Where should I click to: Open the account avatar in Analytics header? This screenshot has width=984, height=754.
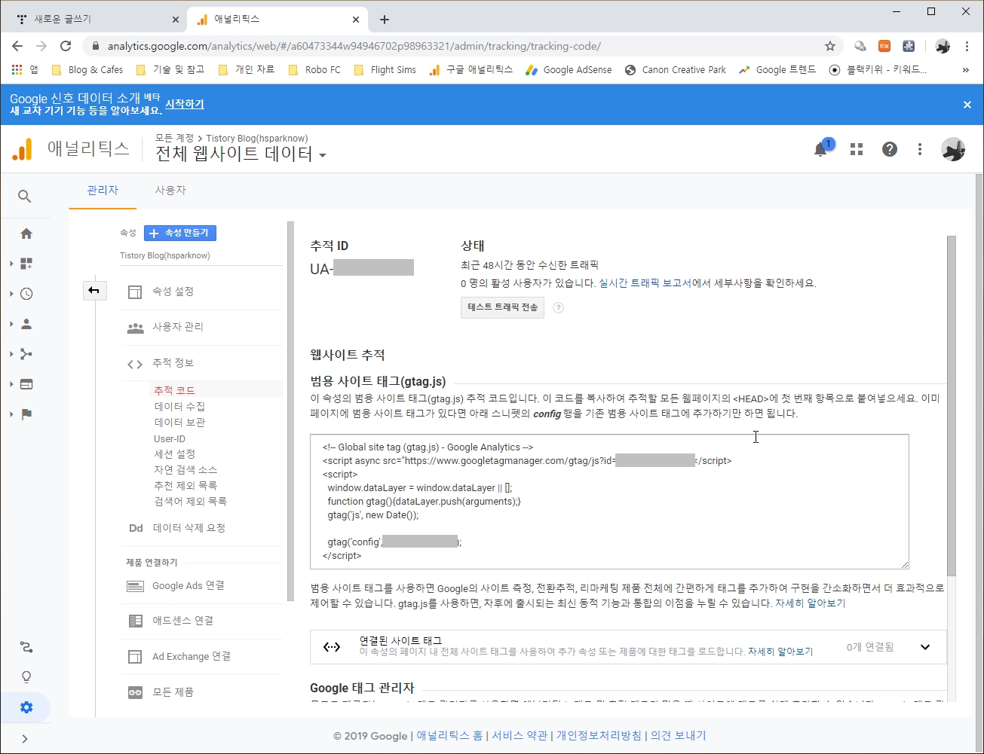[953, 149]
